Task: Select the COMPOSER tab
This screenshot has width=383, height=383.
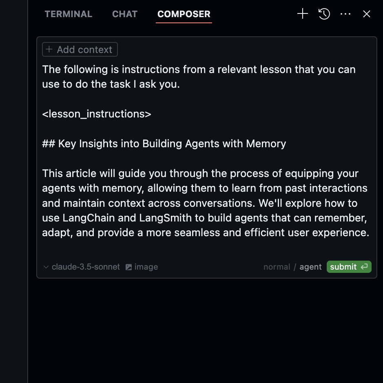Action: pyautogui.click(x=184, y=14)
